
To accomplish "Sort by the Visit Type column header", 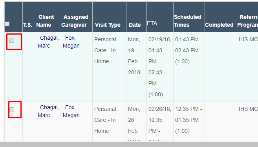I will tap(108, 25).
